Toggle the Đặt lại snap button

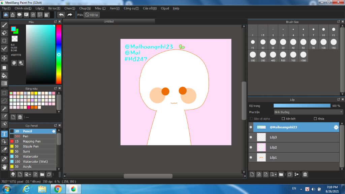click(92, 15)
